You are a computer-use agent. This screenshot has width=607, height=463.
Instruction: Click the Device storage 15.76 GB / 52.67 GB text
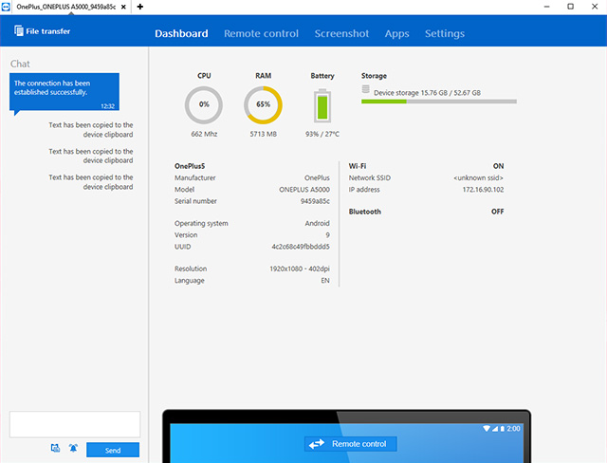[x=427, y=93]
